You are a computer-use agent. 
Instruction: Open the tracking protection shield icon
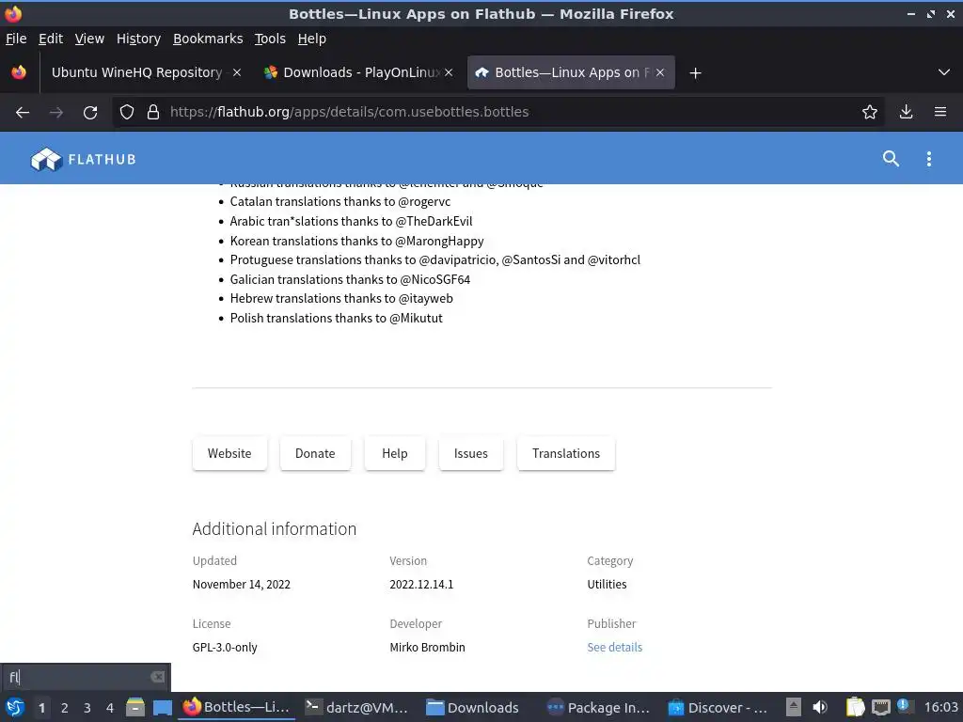(x=127, y=112)
